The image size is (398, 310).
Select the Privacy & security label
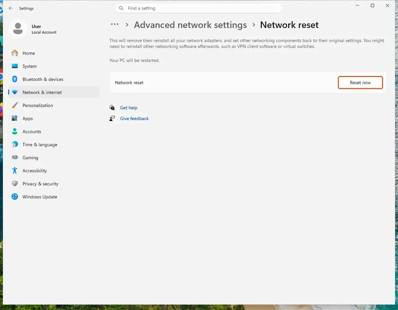coord(41,184)
